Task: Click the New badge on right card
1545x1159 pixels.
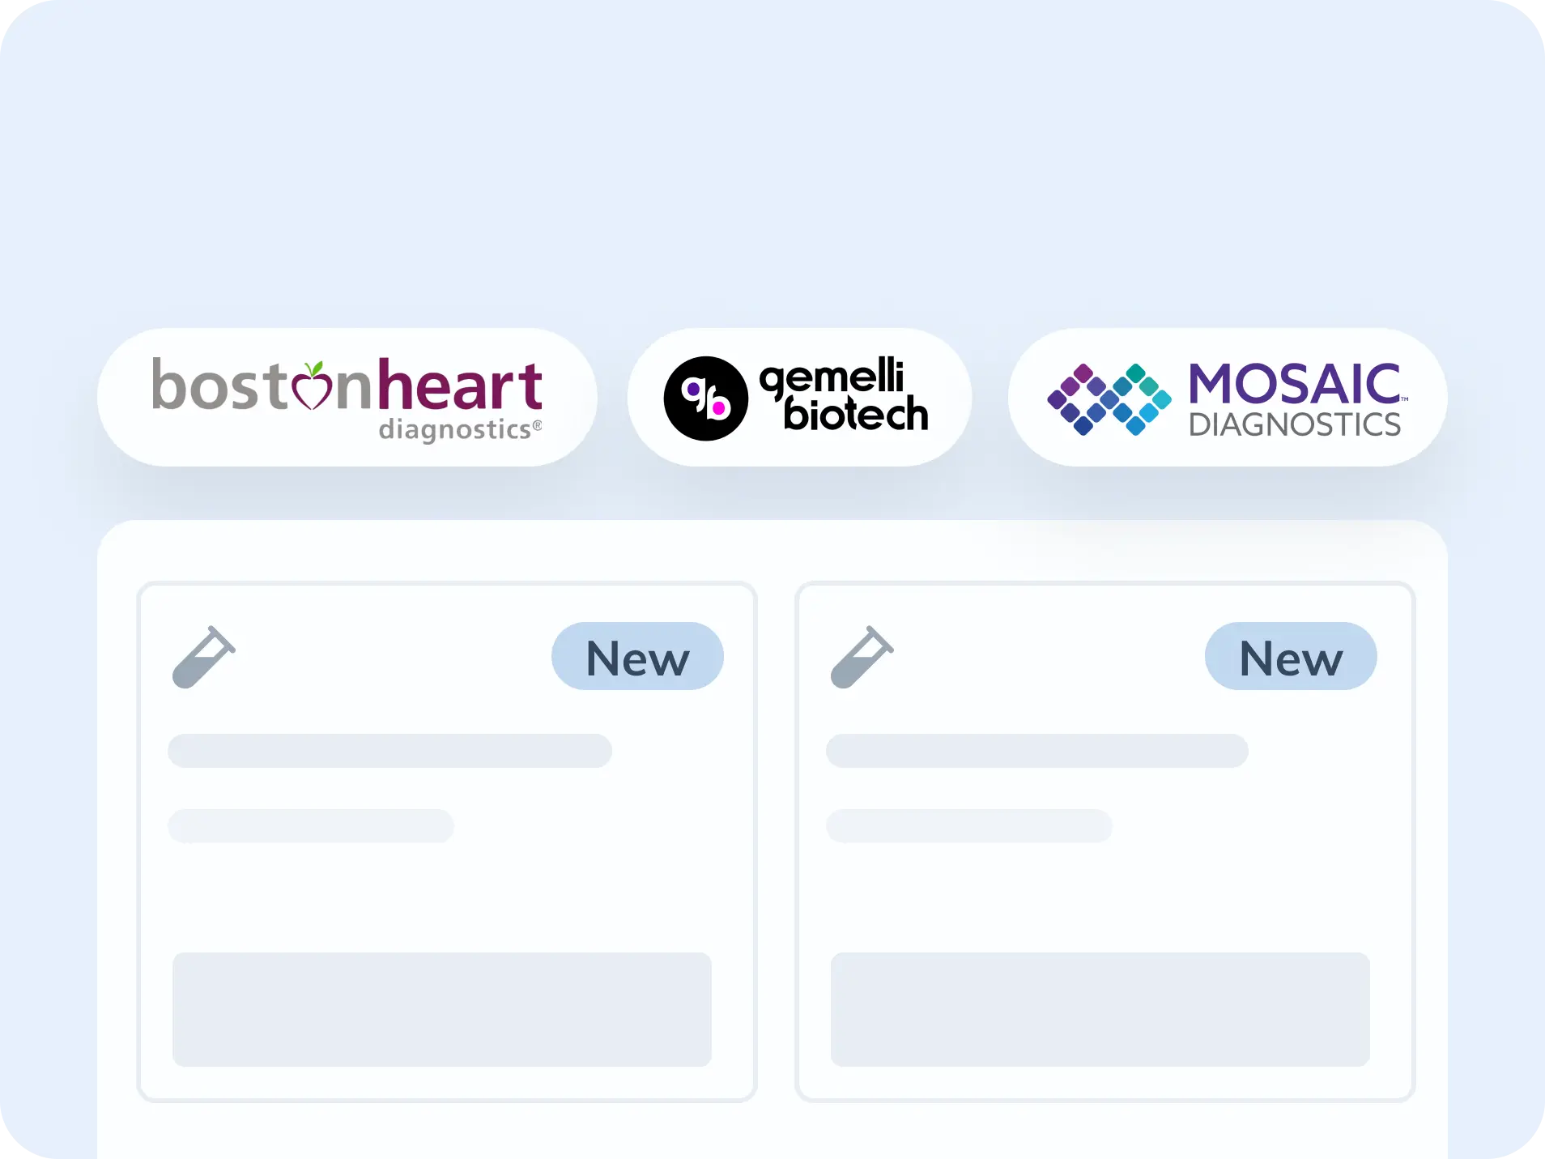Action: tap(1291, 657)
